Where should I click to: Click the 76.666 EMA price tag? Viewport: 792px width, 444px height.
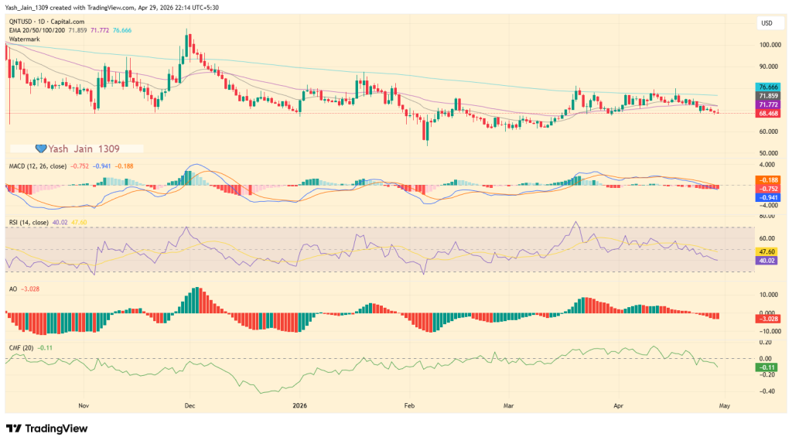768,87
